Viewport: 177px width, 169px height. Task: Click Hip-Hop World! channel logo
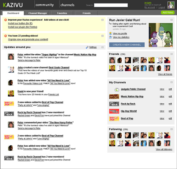point(114,111)
